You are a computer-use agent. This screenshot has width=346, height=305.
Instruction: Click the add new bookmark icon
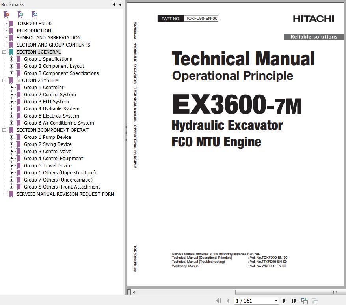20,15
